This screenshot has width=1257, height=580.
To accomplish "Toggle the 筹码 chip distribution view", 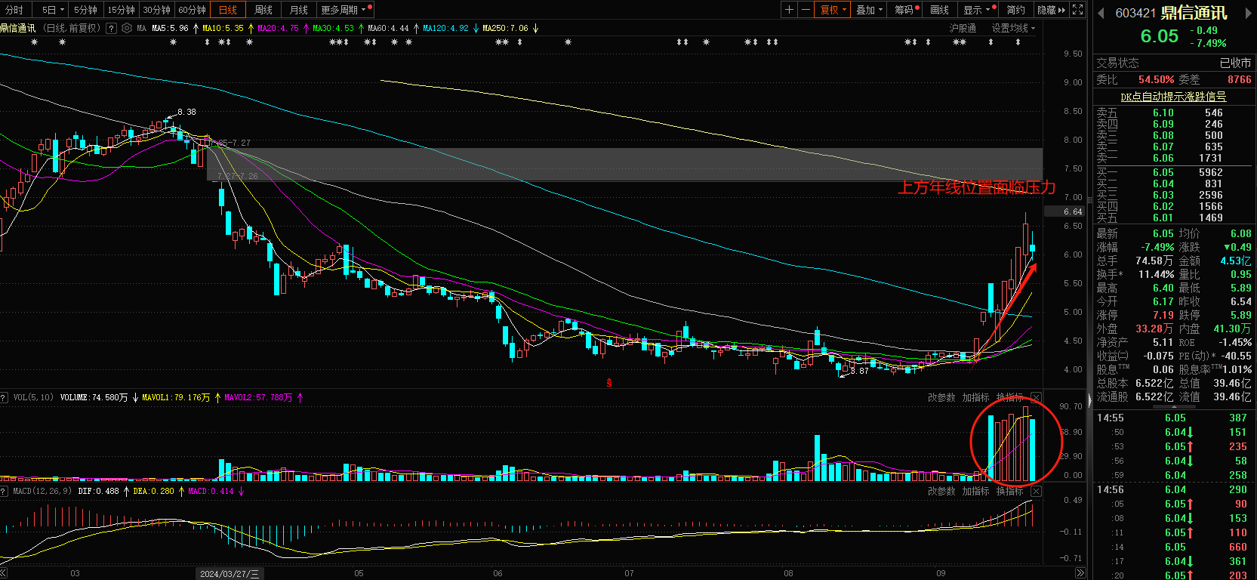I will tap(906, 10).
